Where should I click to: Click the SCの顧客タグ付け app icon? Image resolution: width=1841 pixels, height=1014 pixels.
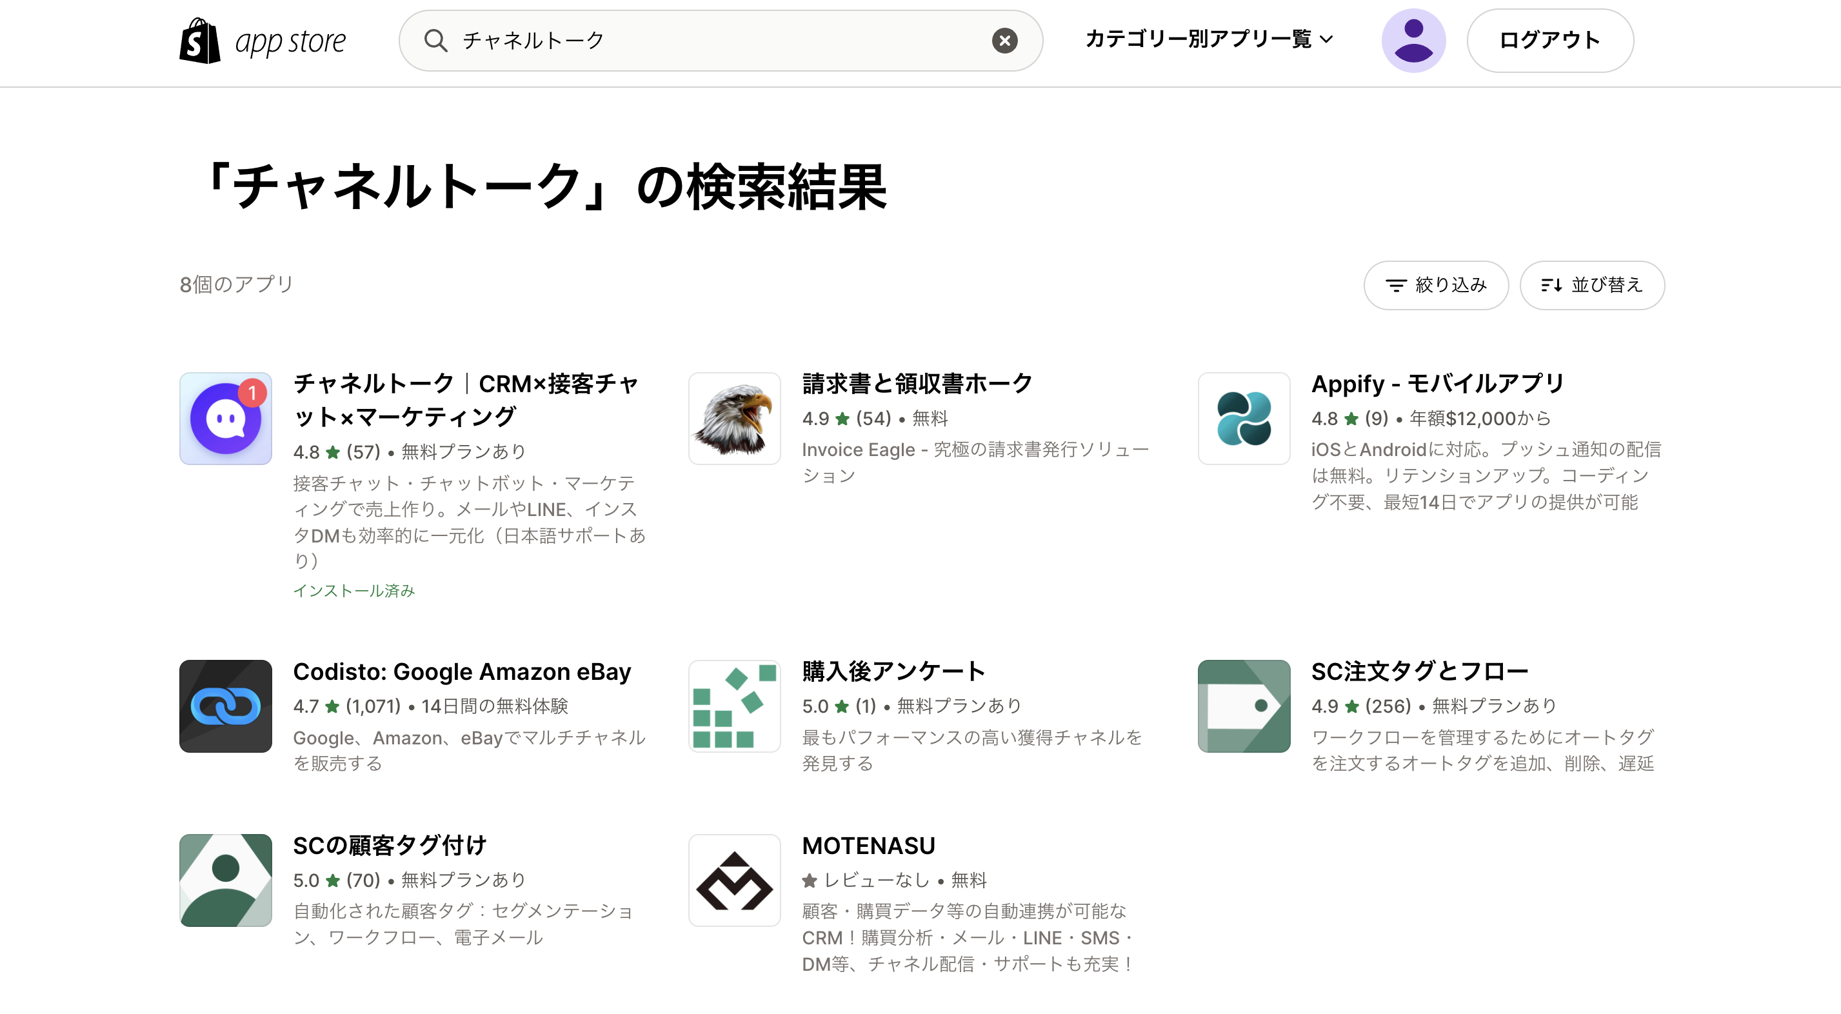[226, 880]
